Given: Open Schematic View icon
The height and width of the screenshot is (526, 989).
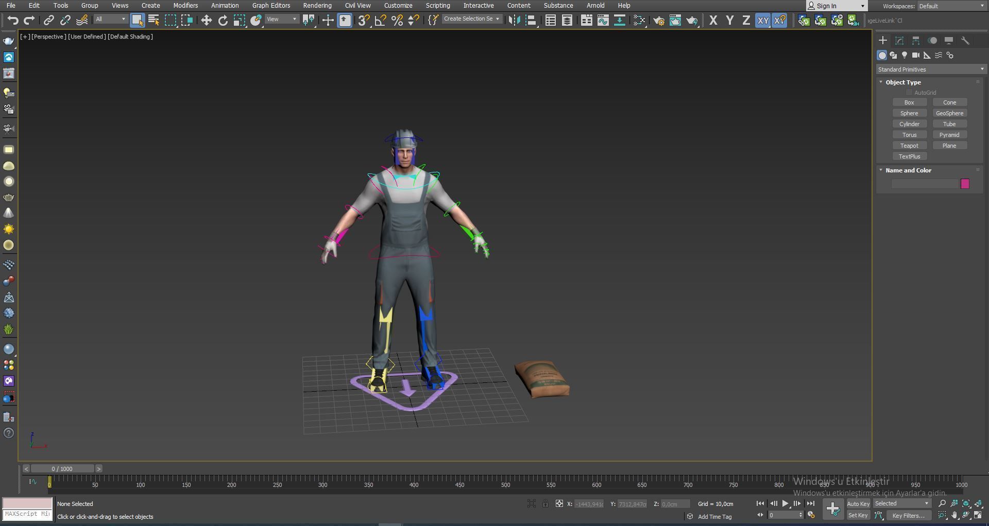Looking at the screenshot, I should pos(619,21).
